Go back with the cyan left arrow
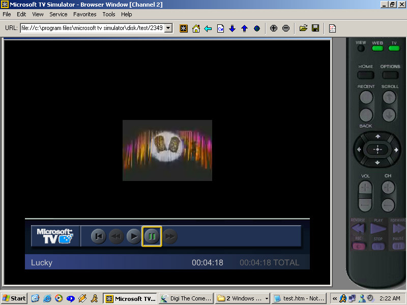 coord(208,28)
